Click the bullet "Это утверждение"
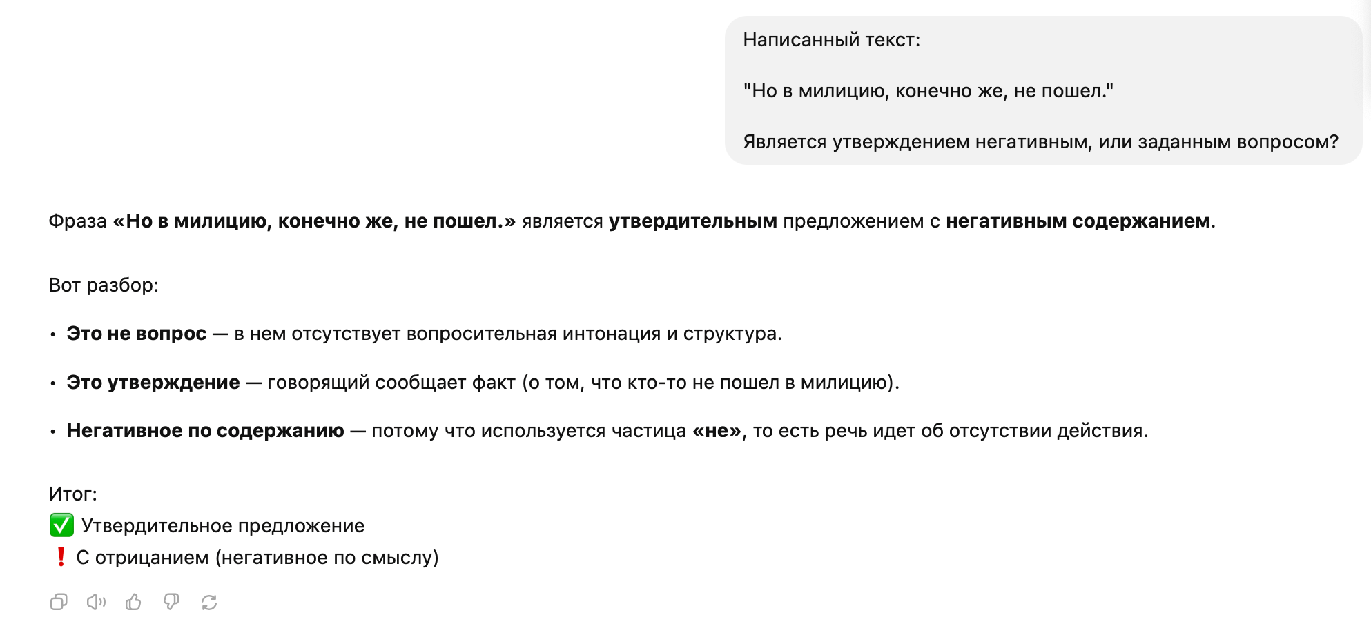Image resolution: width=1371 pixels, height=626 pixels. [x=153, y=383]
